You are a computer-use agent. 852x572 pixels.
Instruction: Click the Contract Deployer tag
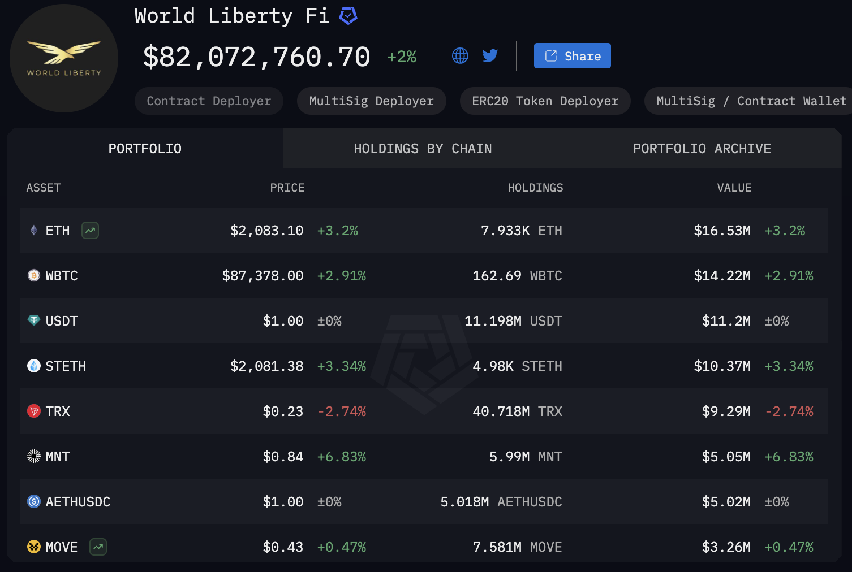point(209,101)
